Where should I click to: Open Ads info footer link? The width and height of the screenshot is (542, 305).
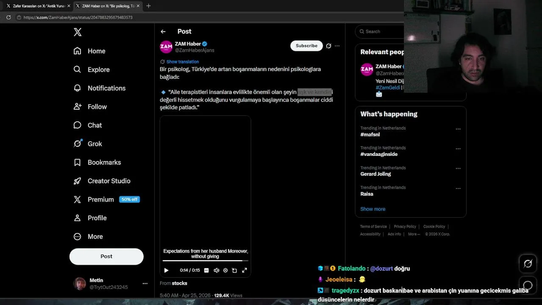pos(394,234)
